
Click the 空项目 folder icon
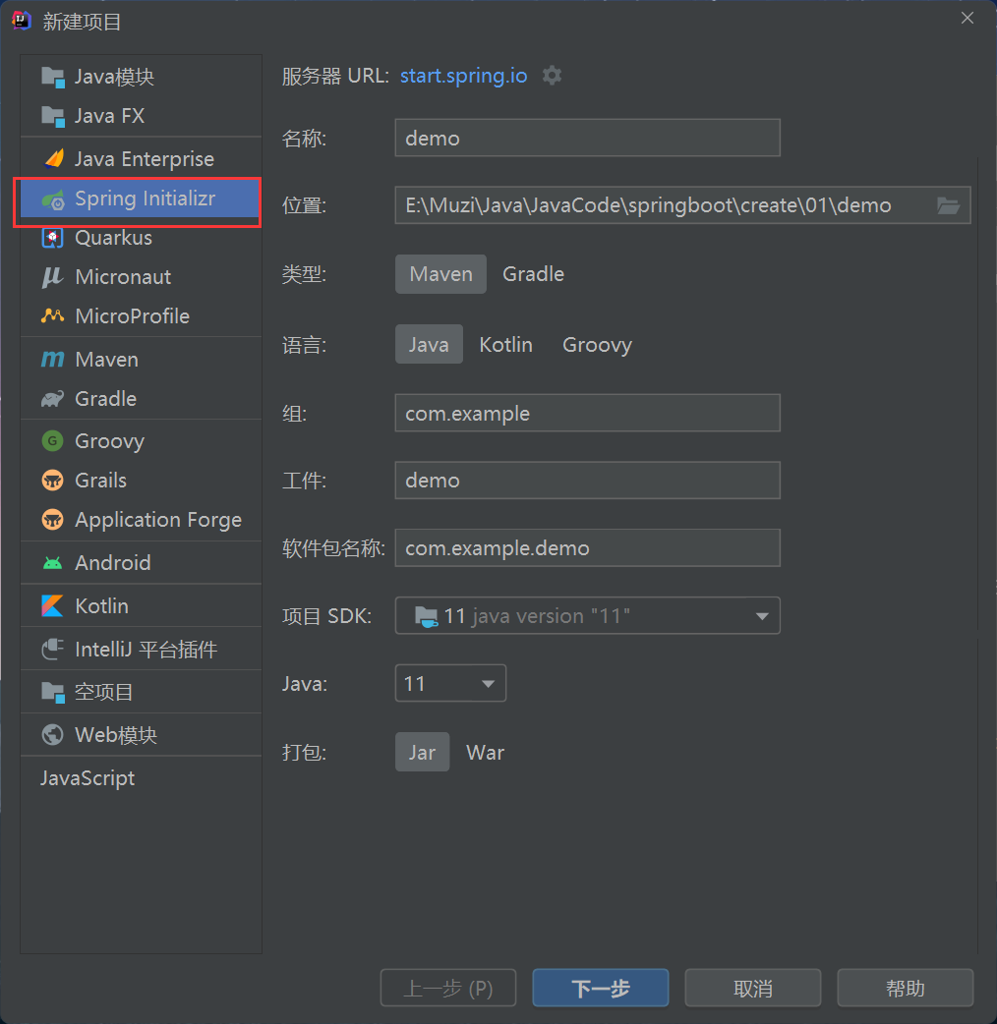[x=53, y=692]
